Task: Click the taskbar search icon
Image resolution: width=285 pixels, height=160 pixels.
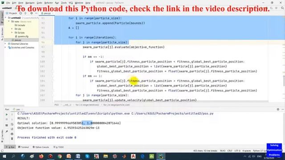Action: point(13,156)
